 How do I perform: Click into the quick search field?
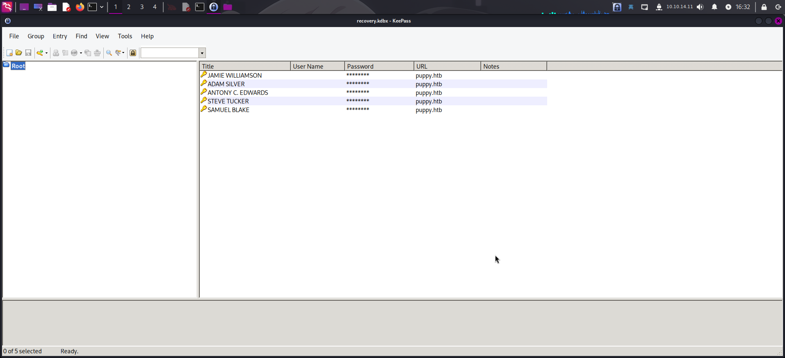tap(170, 53)
